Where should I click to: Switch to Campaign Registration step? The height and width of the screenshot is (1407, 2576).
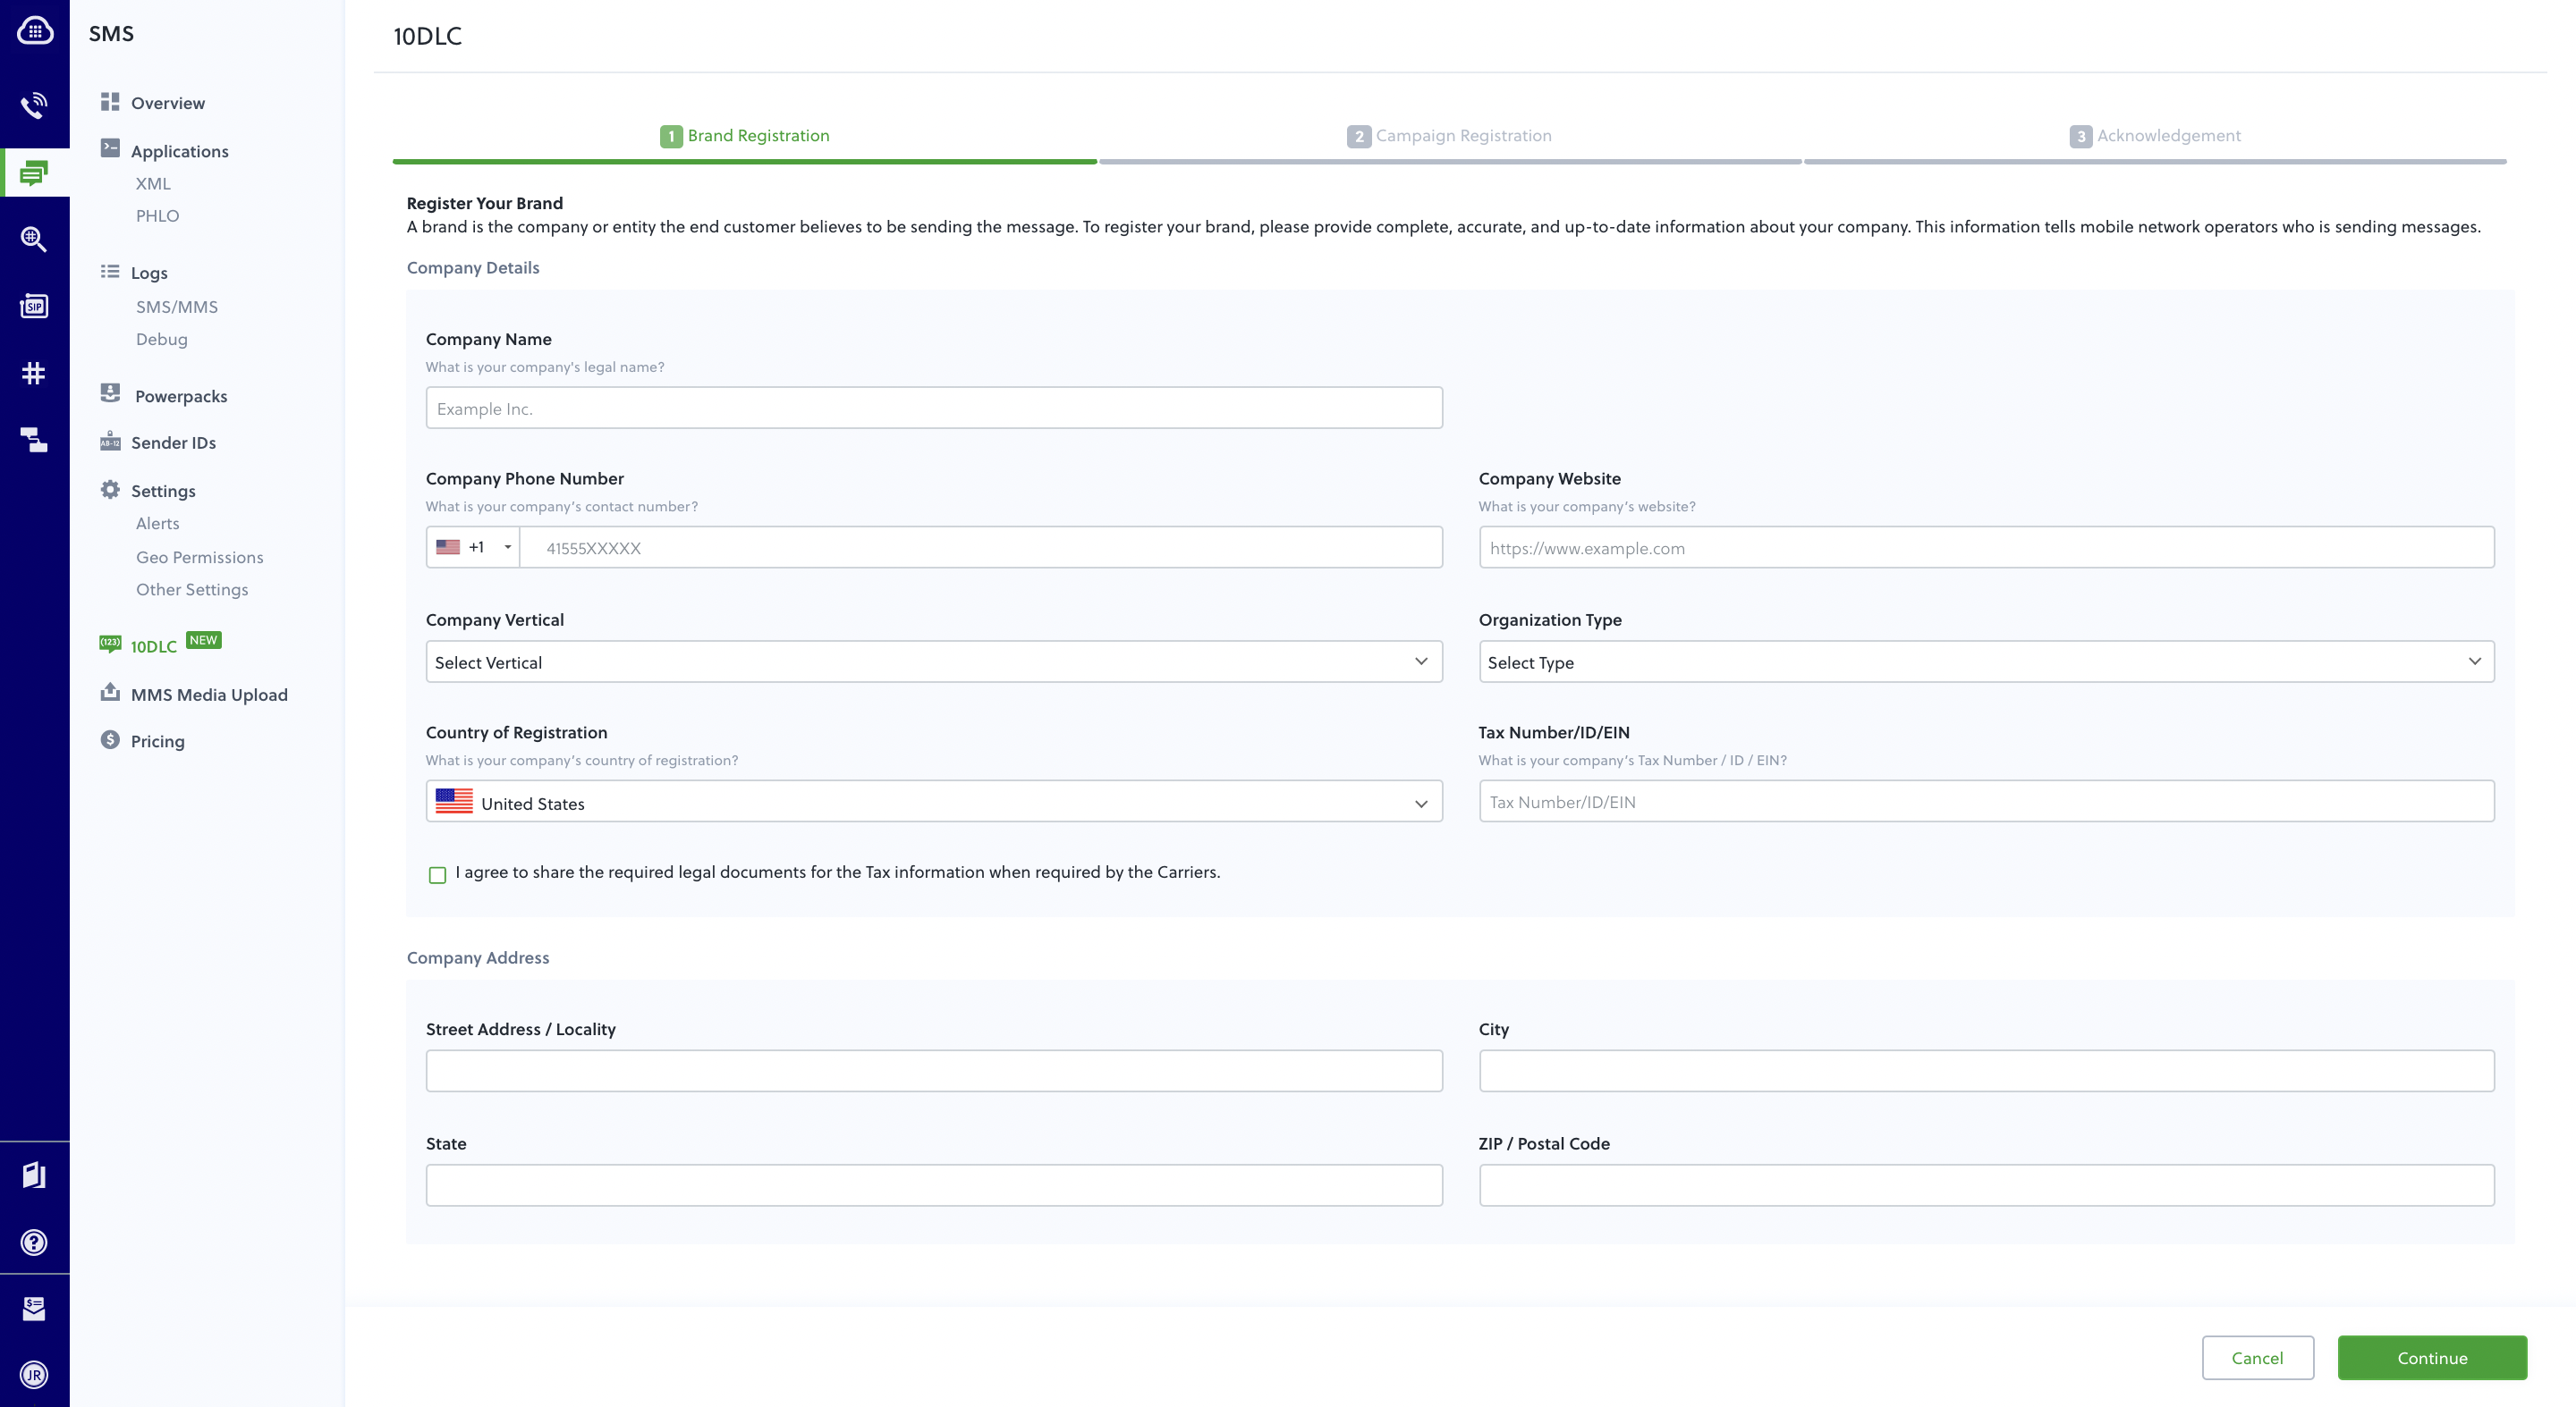click(1449, 136)
